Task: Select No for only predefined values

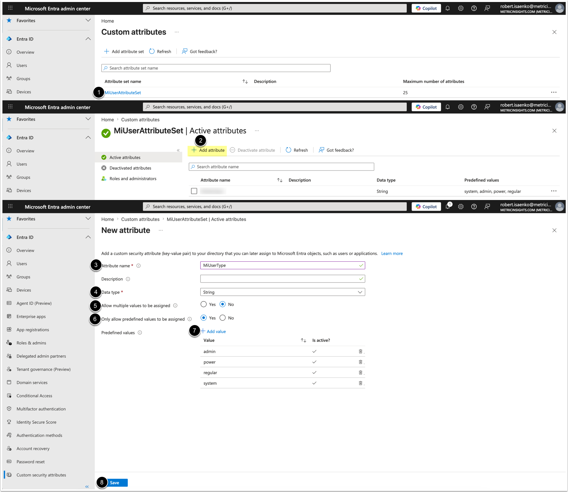Action: tap(223, 318)
